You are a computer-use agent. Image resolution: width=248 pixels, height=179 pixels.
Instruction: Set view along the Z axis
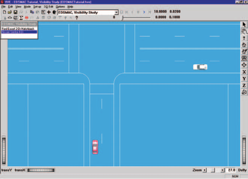(244, 85)
